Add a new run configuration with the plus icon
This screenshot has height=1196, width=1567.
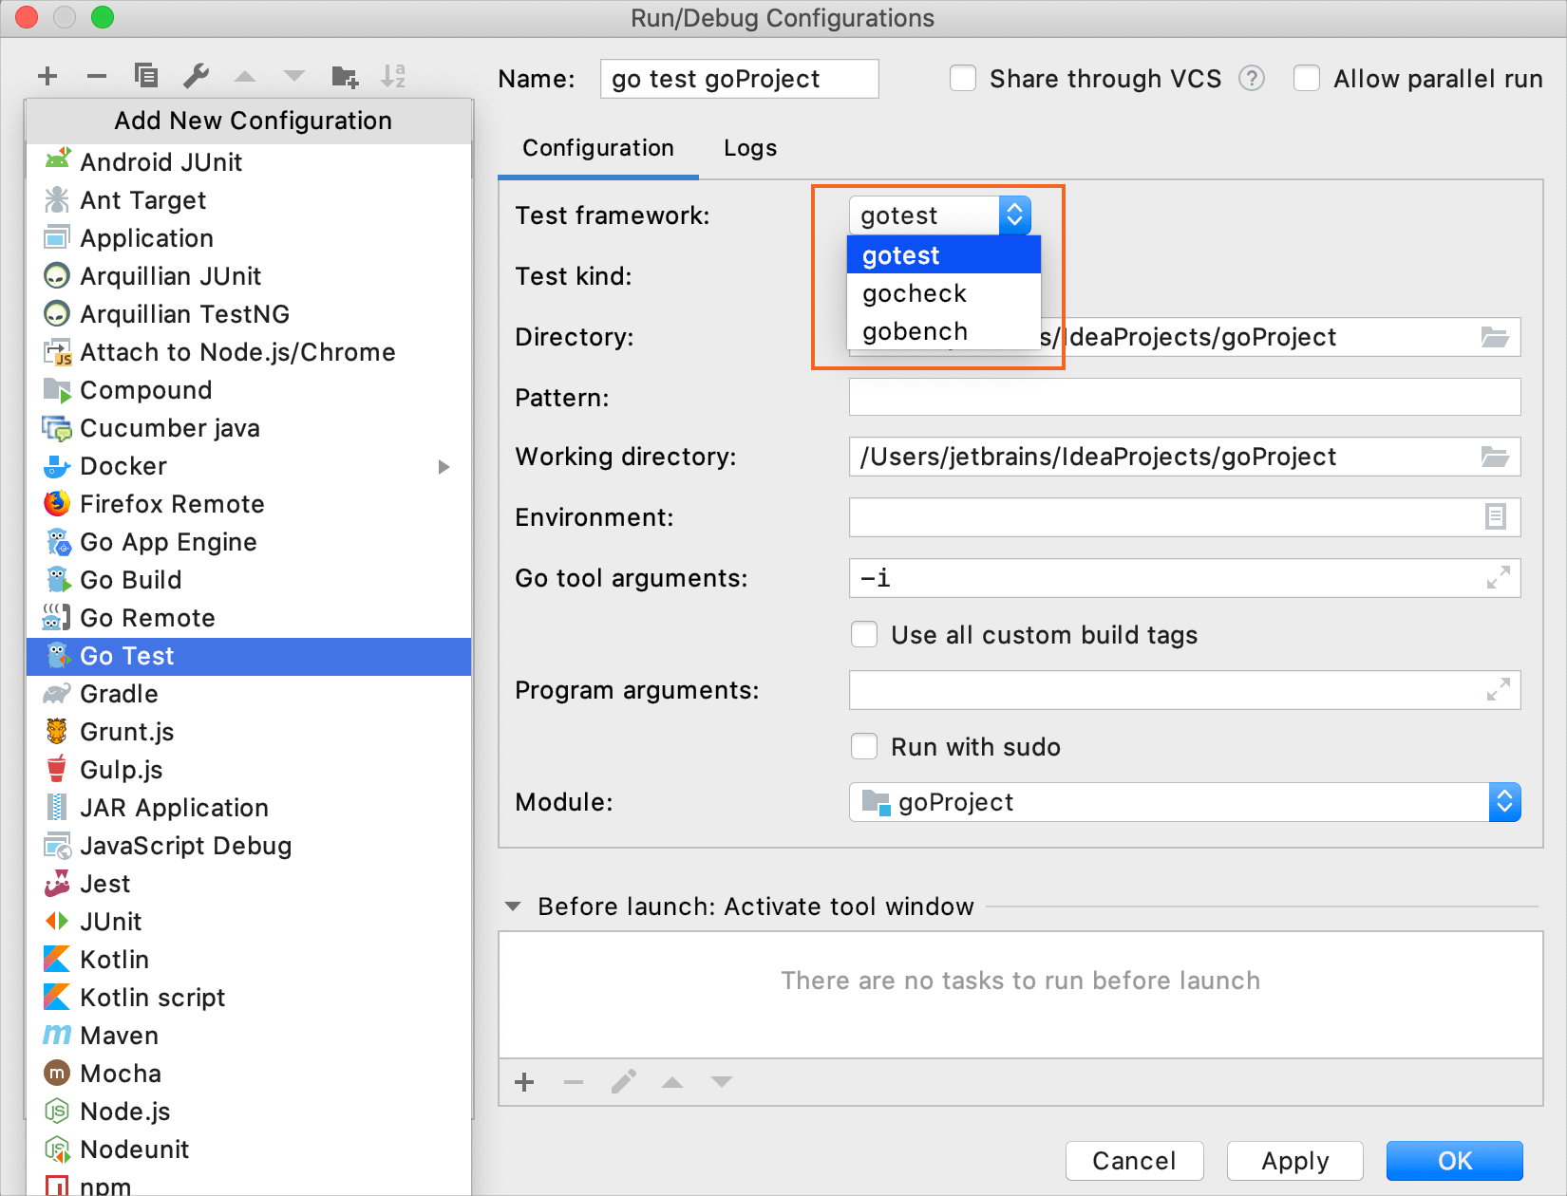47,76
